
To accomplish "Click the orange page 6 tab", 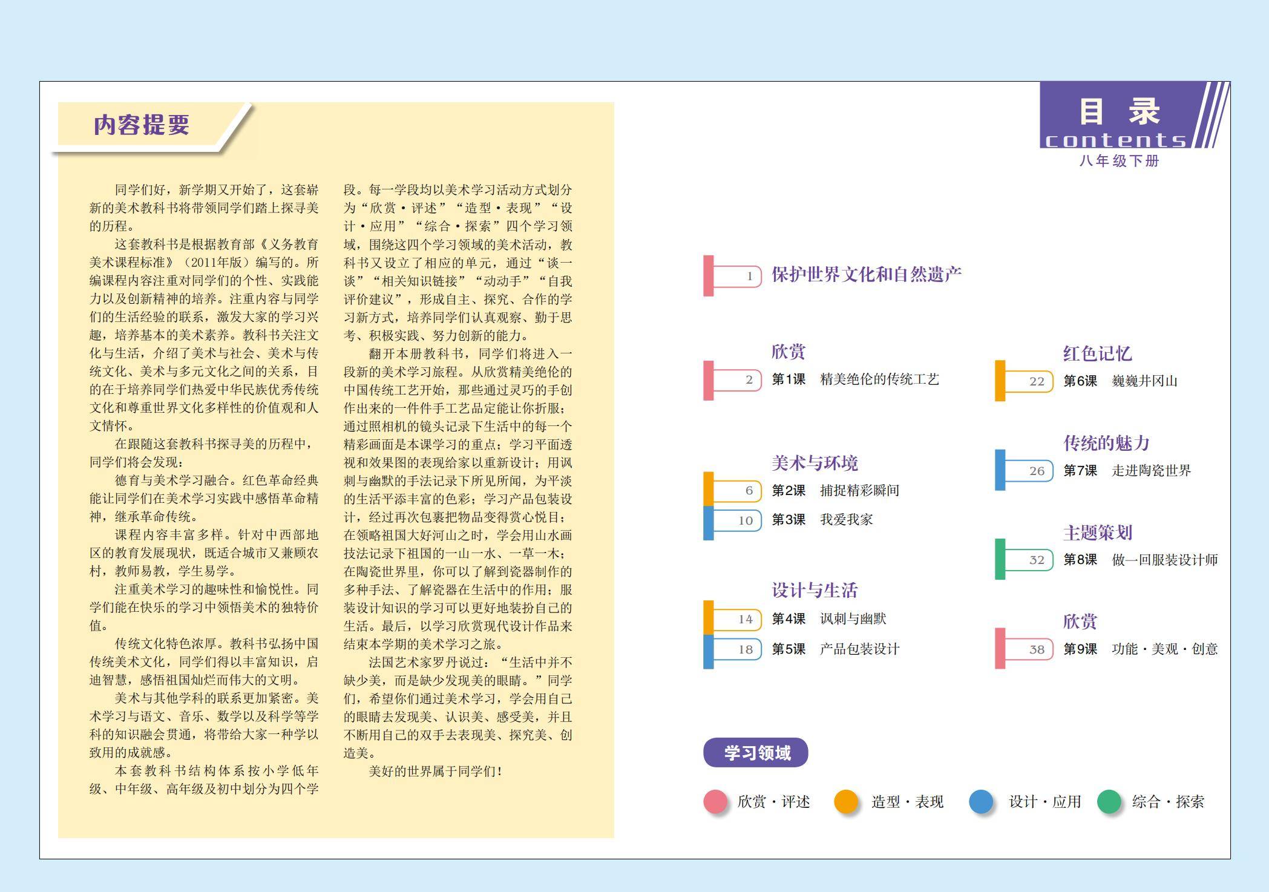I will coord(737,491).
